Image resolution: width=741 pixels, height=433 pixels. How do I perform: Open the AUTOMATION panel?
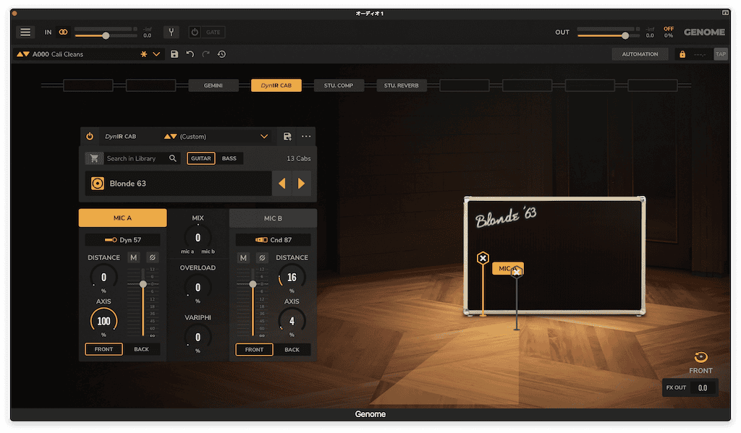click(640, 54)
